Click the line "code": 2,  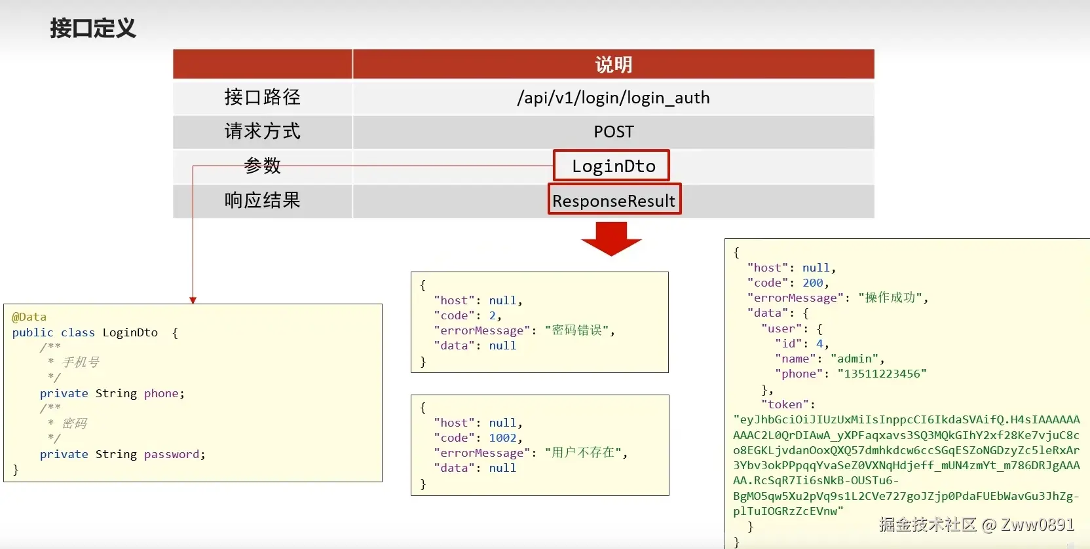(468, 315)
